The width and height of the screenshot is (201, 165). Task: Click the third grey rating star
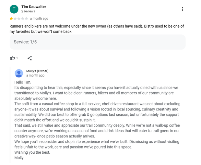(x=19, y=19)
